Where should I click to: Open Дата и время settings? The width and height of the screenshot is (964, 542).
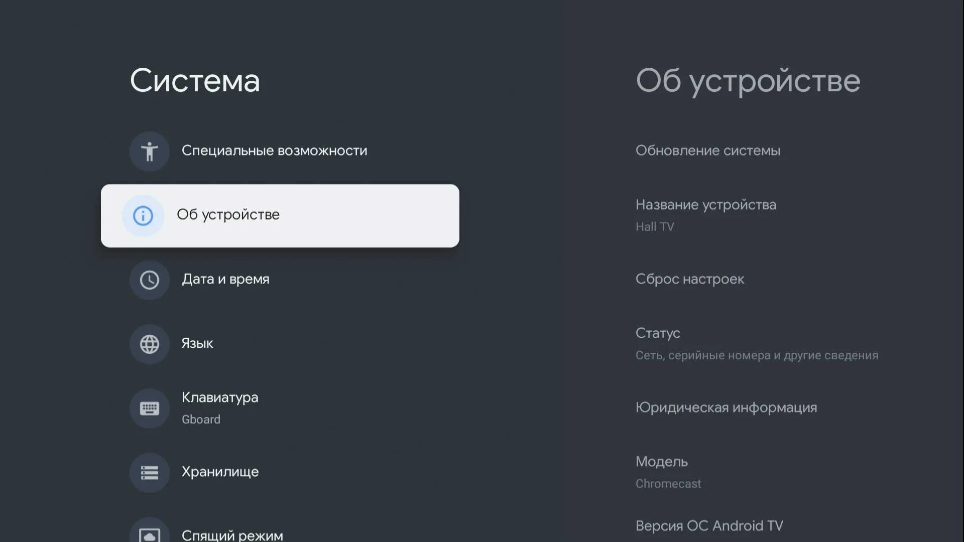click(x=225, y=280)
